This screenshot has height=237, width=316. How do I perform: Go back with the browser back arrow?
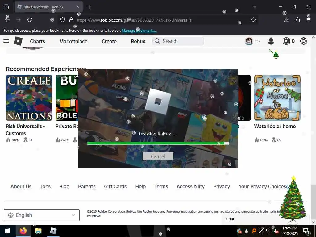(7, 20)
